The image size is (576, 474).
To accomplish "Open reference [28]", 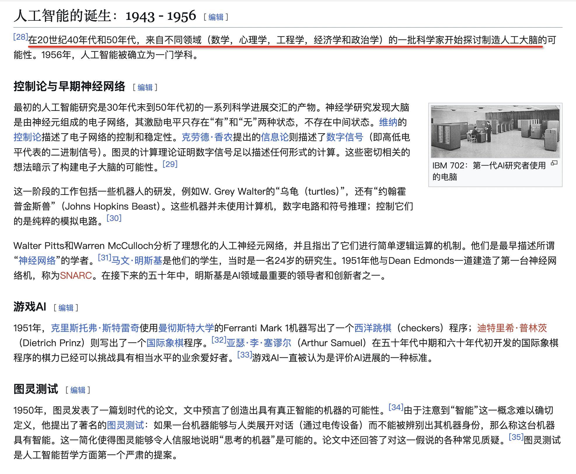I will [x=21, y=37].
